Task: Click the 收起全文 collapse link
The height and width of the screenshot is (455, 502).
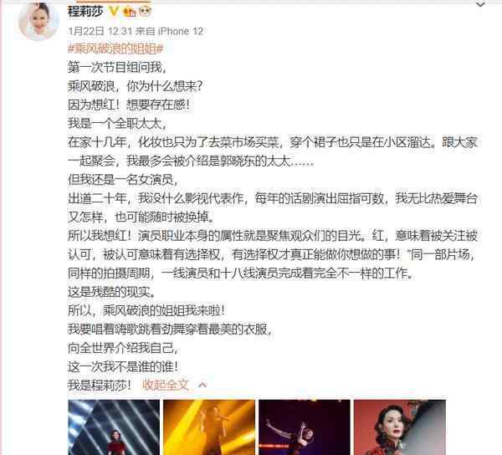Action: pyautogui.click(x=165, y=385)
